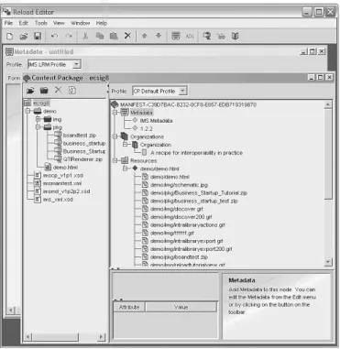
Task: Select the IMS Metadata node
Action: 156,121
